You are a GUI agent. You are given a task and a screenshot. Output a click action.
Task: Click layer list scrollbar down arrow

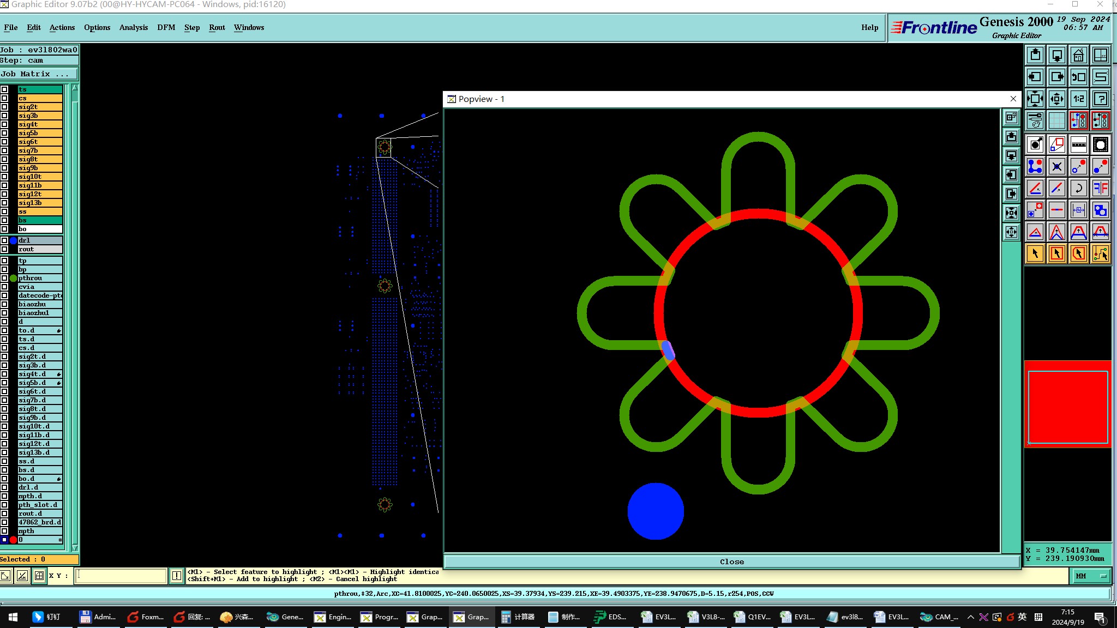pyautogui.click(x=75, y=548)
